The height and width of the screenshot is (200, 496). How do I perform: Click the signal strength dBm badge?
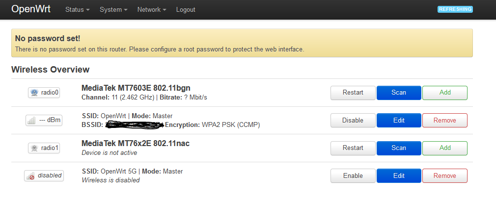point(44,121)
